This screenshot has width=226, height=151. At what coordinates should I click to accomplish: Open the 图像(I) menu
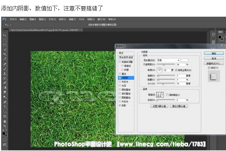pyautogui.click(x=33, y=20)
